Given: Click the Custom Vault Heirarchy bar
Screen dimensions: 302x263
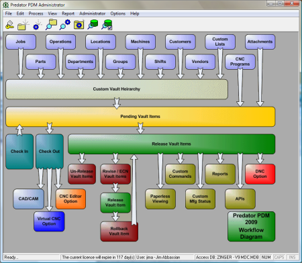Looking at the screenshot, I should 117,89.
